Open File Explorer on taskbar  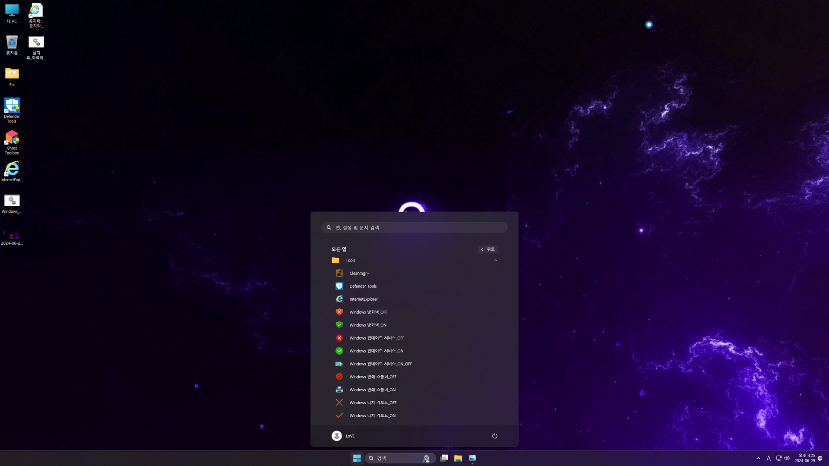point(458,458)
